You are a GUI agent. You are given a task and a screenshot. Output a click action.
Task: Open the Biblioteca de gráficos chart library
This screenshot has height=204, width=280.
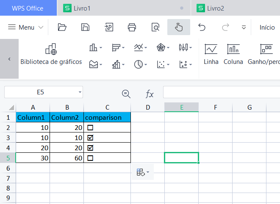pos(51,54)
